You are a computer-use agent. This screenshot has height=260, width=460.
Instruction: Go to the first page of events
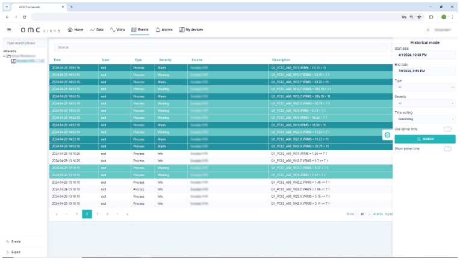pos(57,214)
